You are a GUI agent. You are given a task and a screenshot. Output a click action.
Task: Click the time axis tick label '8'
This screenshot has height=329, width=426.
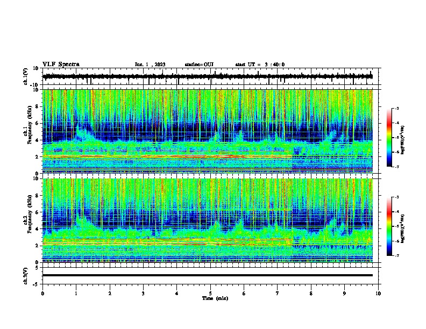[x=311, y=294]
